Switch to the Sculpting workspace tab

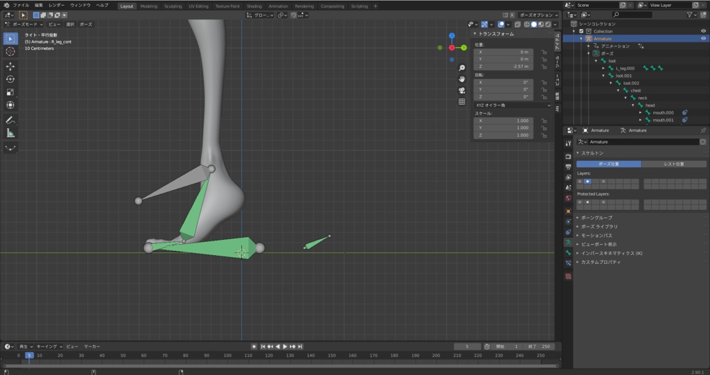point(173,6)
